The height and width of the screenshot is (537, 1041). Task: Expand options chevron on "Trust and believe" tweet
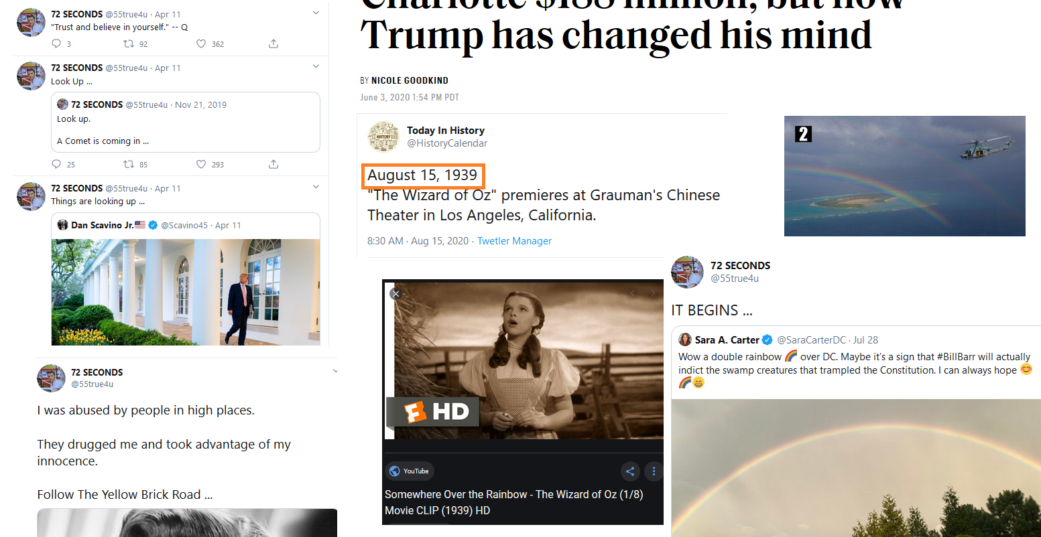click(x=316, y=13)
